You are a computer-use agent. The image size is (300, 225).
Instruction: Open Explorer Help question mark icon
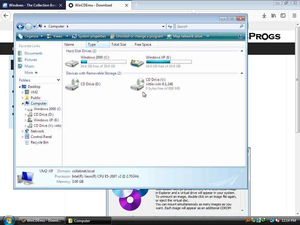[241, 36]
